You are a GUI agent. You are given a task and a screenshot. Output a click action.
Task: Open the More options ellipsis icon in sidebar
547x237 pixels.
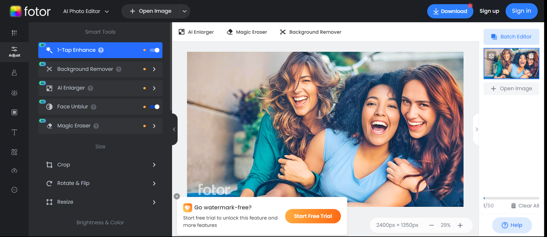(x=14, y=190)
